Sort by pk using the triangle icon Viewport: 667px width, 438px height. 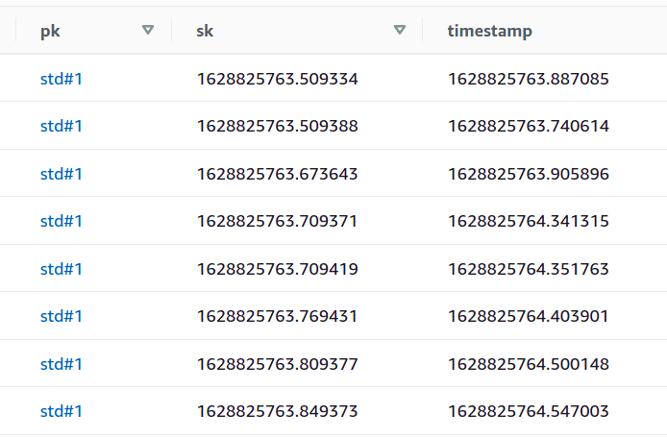click(x=148, y=31)
